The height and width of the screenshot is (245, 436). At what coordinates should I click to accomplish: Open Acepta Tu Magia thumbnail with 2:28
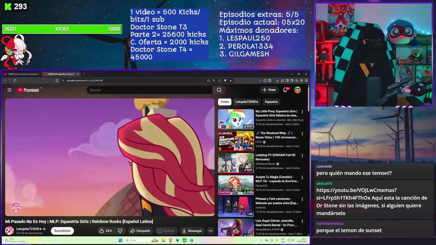pyautogui.click(x=236, y=184)
